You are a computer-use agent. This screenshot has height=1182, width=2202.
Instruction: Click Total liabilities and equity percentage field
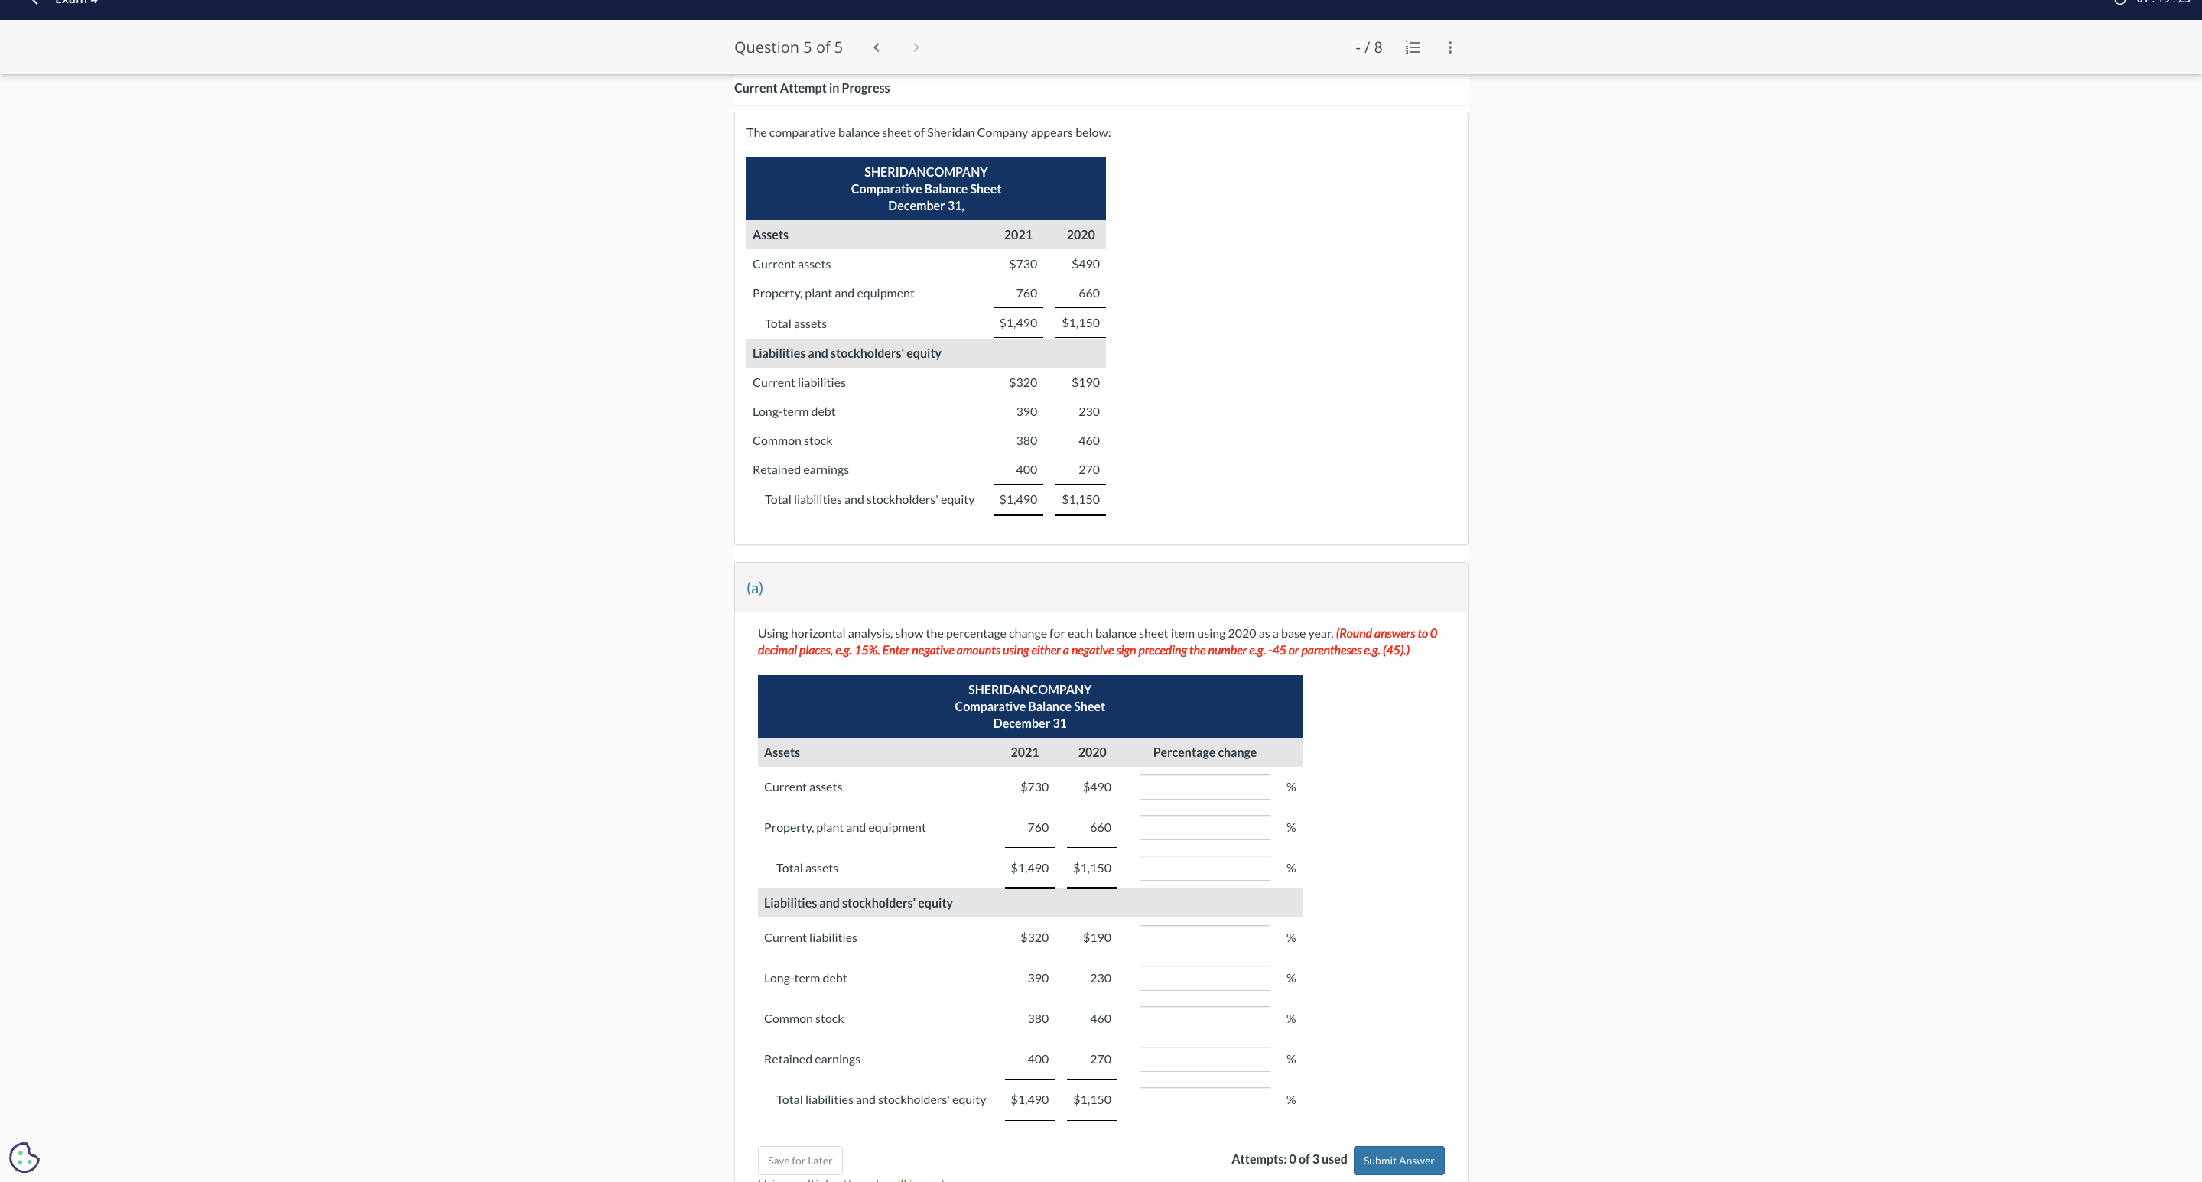(x=1204, y=1100)
